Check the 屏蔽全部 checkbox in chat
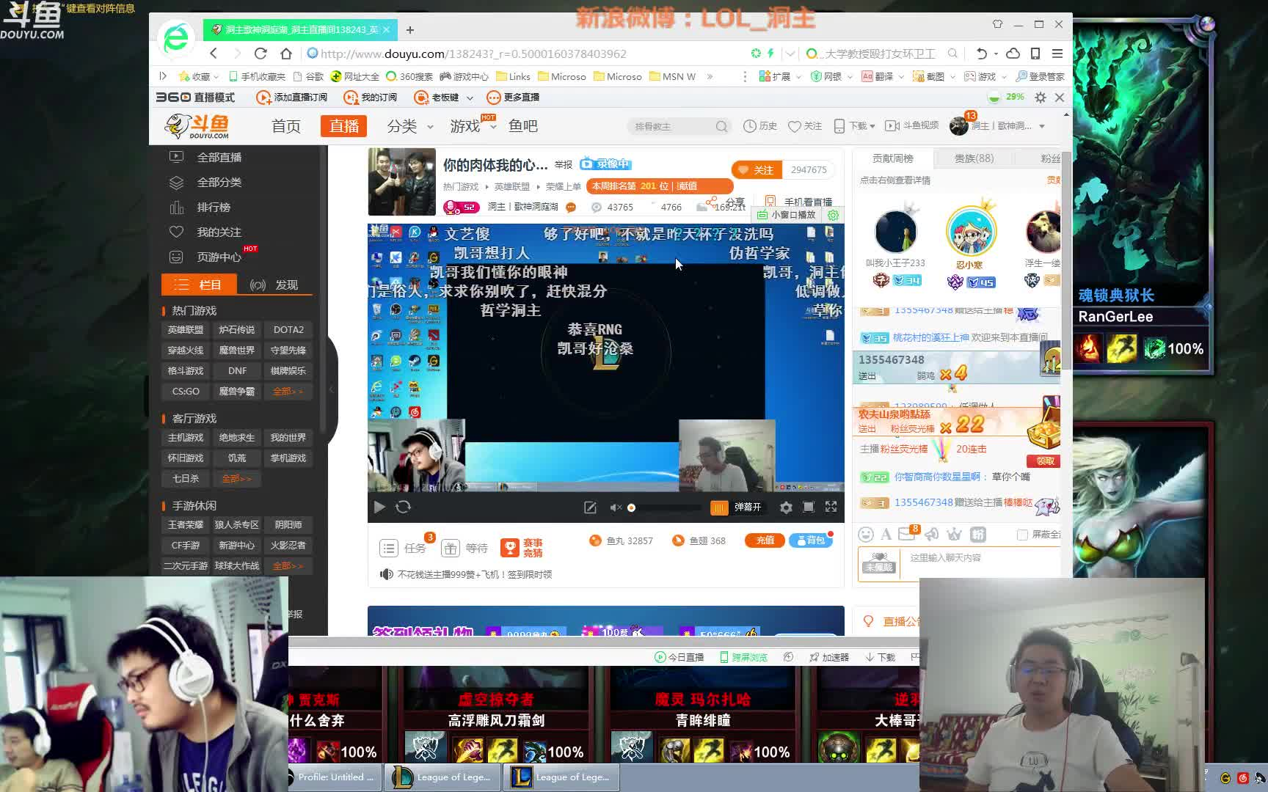The height and width of the screenshot is (792, 1268). point(1022,535)
